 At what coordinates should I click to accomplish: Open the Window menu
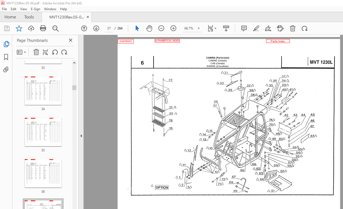point(50,9)
